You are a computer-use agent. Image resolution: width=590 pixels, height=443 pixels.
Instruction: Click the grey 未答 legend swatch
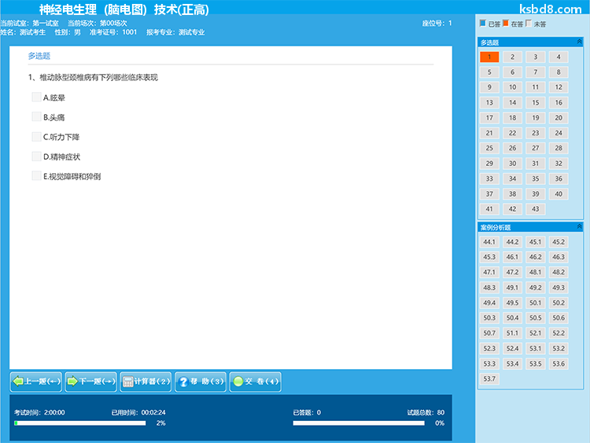[529, 24]
